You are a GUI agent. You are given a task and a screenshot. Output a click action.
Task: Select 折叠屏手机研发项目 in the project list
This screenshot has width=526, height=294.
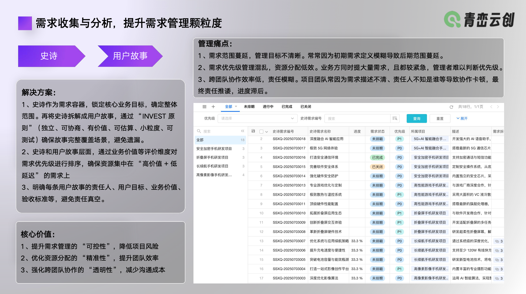tap(213, 157)
